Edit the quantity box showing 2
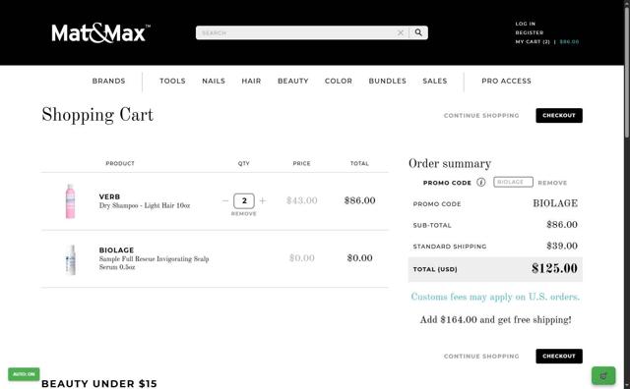630x389 pixels. click(x=244, y=201)
